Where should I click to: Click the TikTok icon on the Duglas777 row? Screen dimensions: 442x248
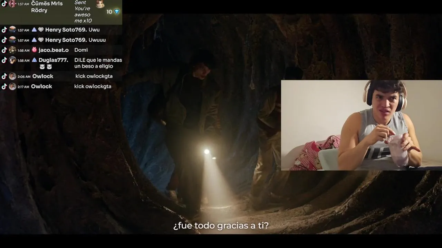tap(4, 60)
